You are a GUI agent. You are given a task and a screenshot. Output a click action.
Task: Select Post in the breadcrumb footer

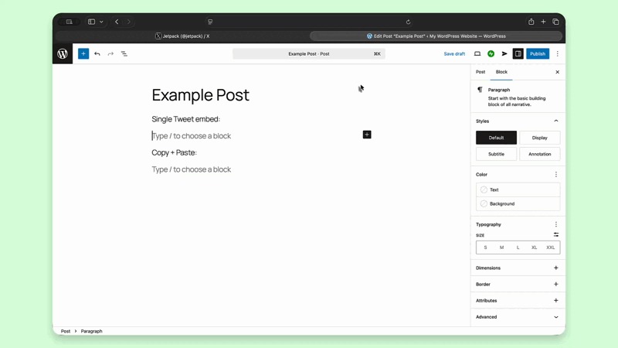tap(66, 331)
